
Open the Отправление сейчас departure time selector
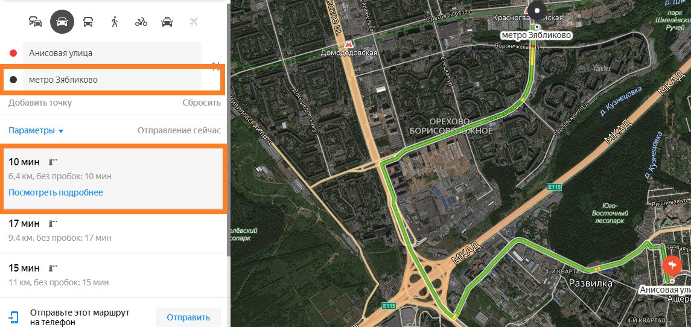(179, 131)
